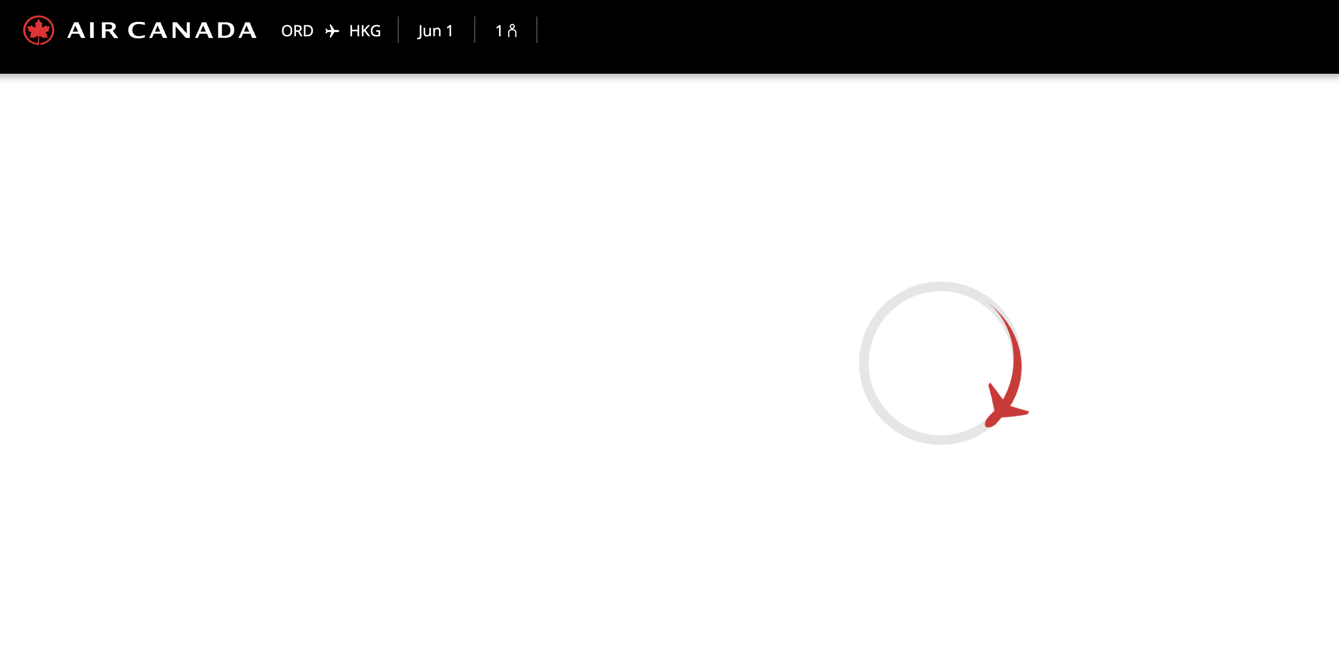This screenshot has height=646, width=1339.
Task: Click the empty center of the loading circle
Action: point(941,363)
